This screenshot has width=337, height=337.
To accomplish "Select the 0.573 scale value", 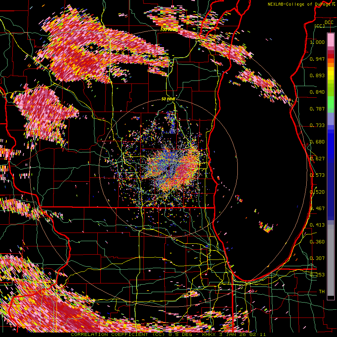I will tap(317, 175).
